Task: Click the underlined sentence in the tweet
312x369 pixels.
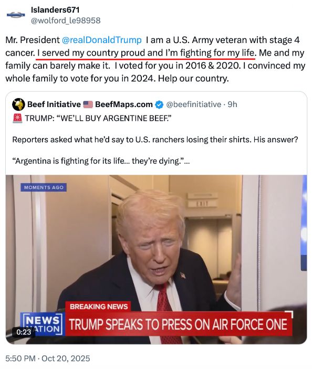Action: click(146, 52)
